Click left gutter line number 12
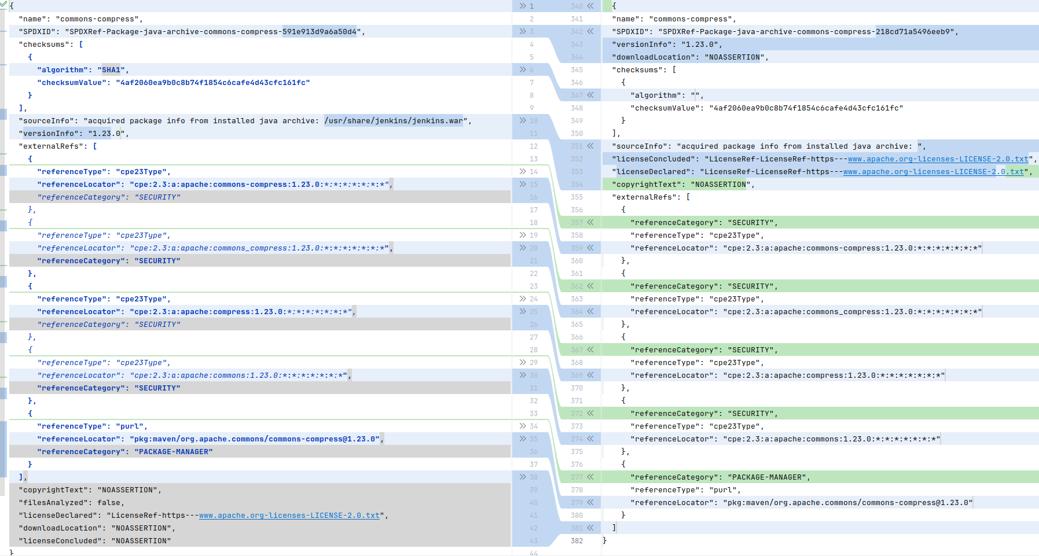Screen dimensions: 1039x556 click(x=534, y=146)
